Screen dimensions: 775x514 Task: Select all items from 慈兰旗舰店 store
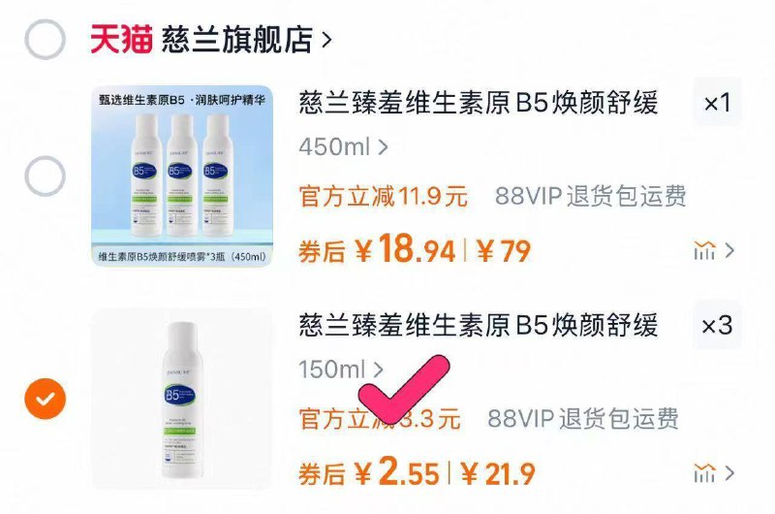[x=45, y=40]
